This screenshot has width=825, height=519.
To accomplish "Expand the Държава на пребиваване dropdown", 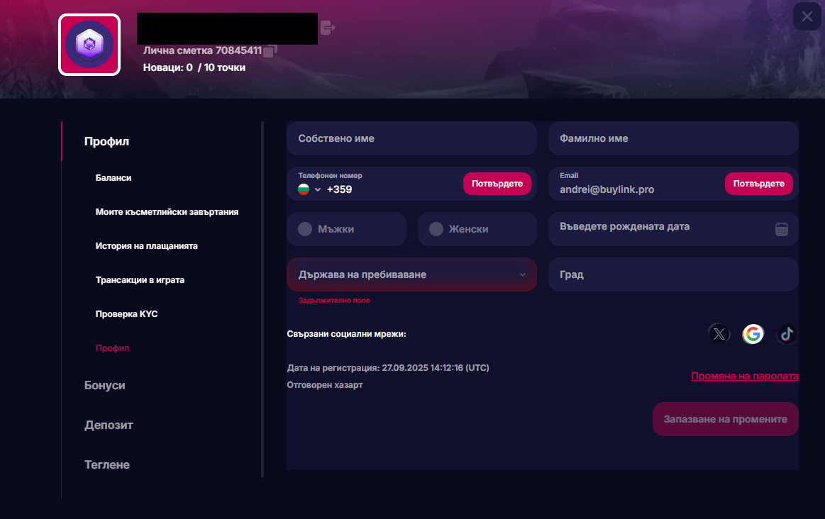I will pos(411,274).
